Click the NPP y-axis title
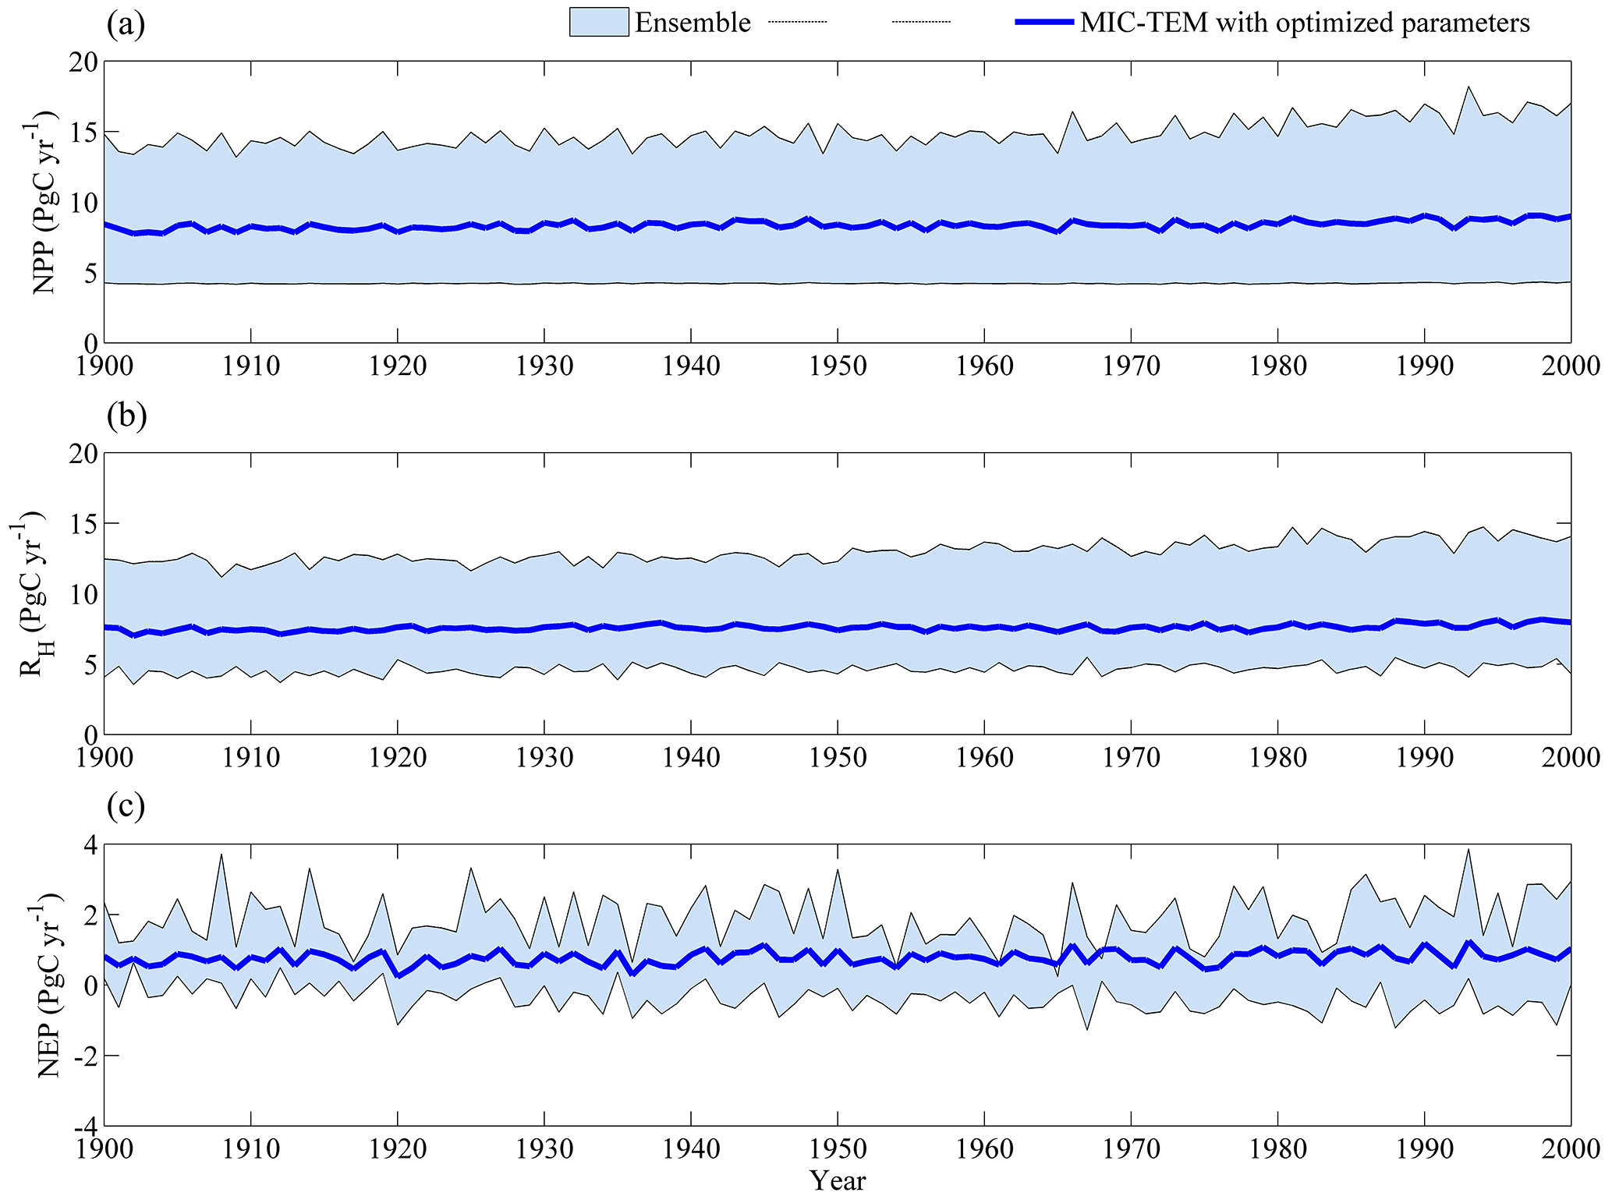 tap(44, 203)
